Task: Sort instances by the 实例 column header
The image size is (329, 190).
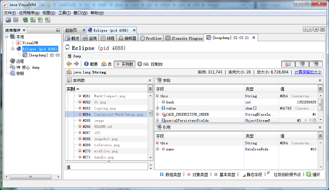Action: [106, 89]
